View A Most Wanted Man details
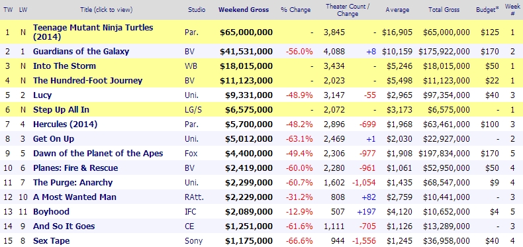Image resolution: width=523 pixels, height=247 pixels. pyautogui.click(x=75, y=197)
